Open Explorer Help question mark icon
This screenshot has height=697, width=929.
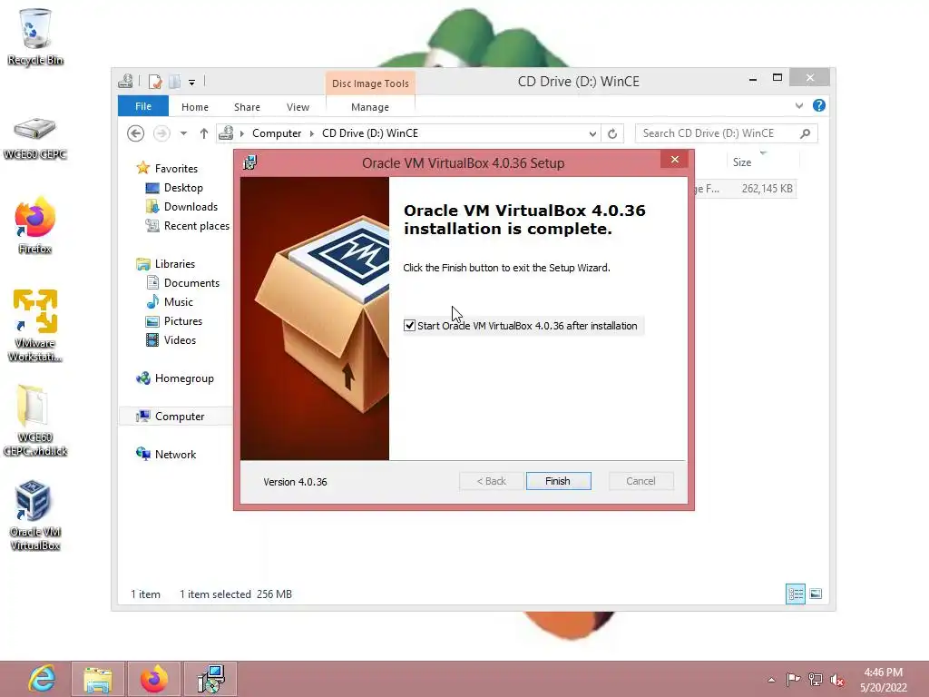[819, 105]
